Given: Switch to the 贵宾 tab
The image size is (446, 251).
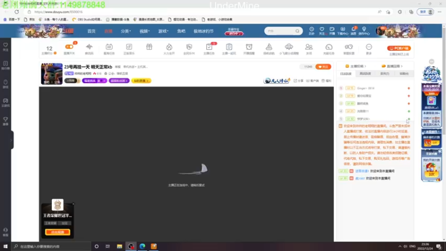Looking at the screenshot, I should click(385, 74).
